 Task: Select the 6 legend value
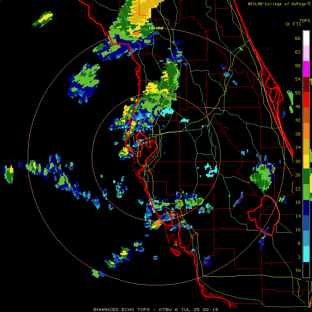[299, 243]
